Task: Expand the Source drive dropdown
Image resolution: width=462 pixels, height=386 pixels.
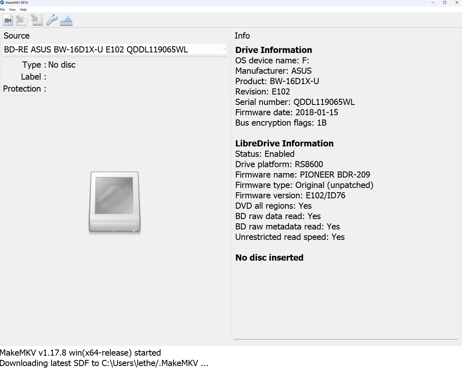Action: pyautogui.click(x=224, y=49)
